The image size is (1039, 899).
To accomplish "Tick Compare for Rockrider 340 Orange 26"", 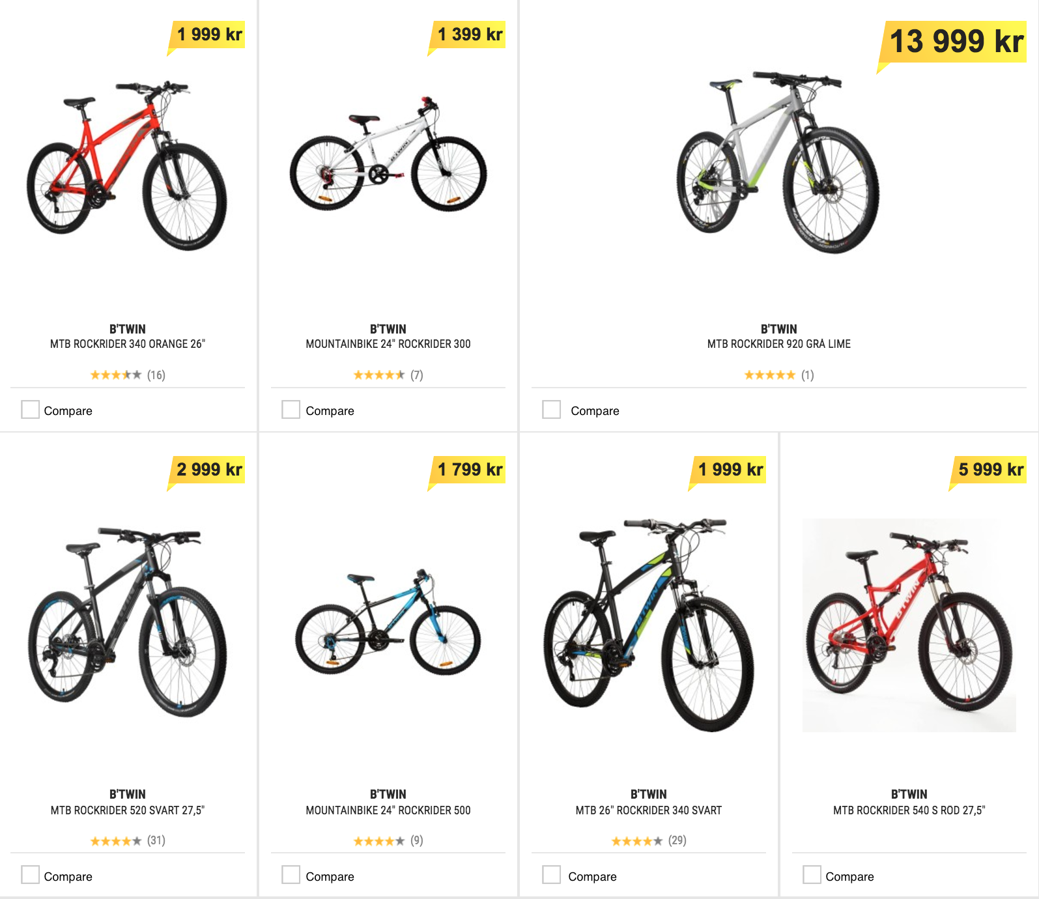I will 30,410.
